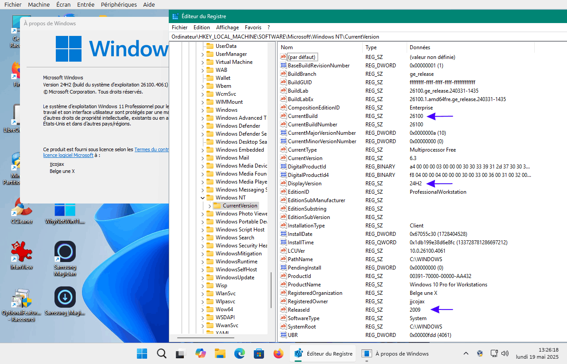Open the Edition menu in Registry Editor
The image size is (567, 364).
pos(202,27)
